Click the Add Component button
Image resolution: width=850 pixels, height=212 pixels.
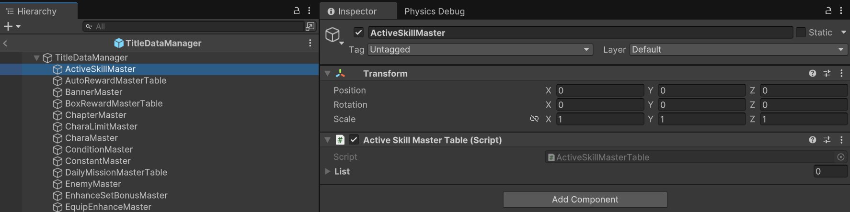[585, 200]
